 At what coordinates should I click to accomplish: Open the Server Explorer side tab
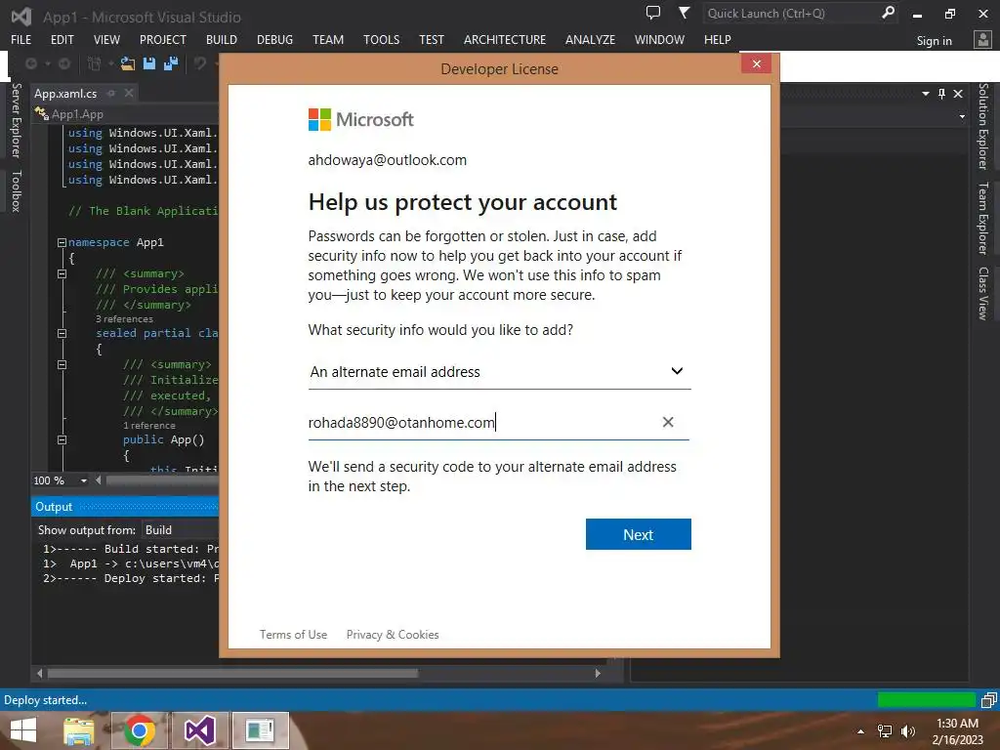[17, 120]
